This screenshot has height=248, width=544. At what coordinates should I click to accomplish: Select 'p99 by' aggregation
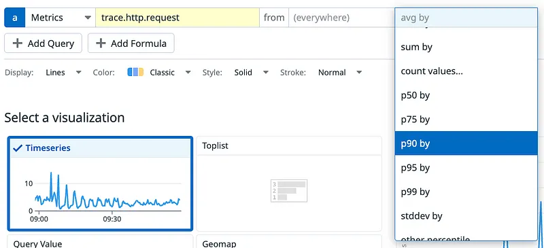[466, 192]
